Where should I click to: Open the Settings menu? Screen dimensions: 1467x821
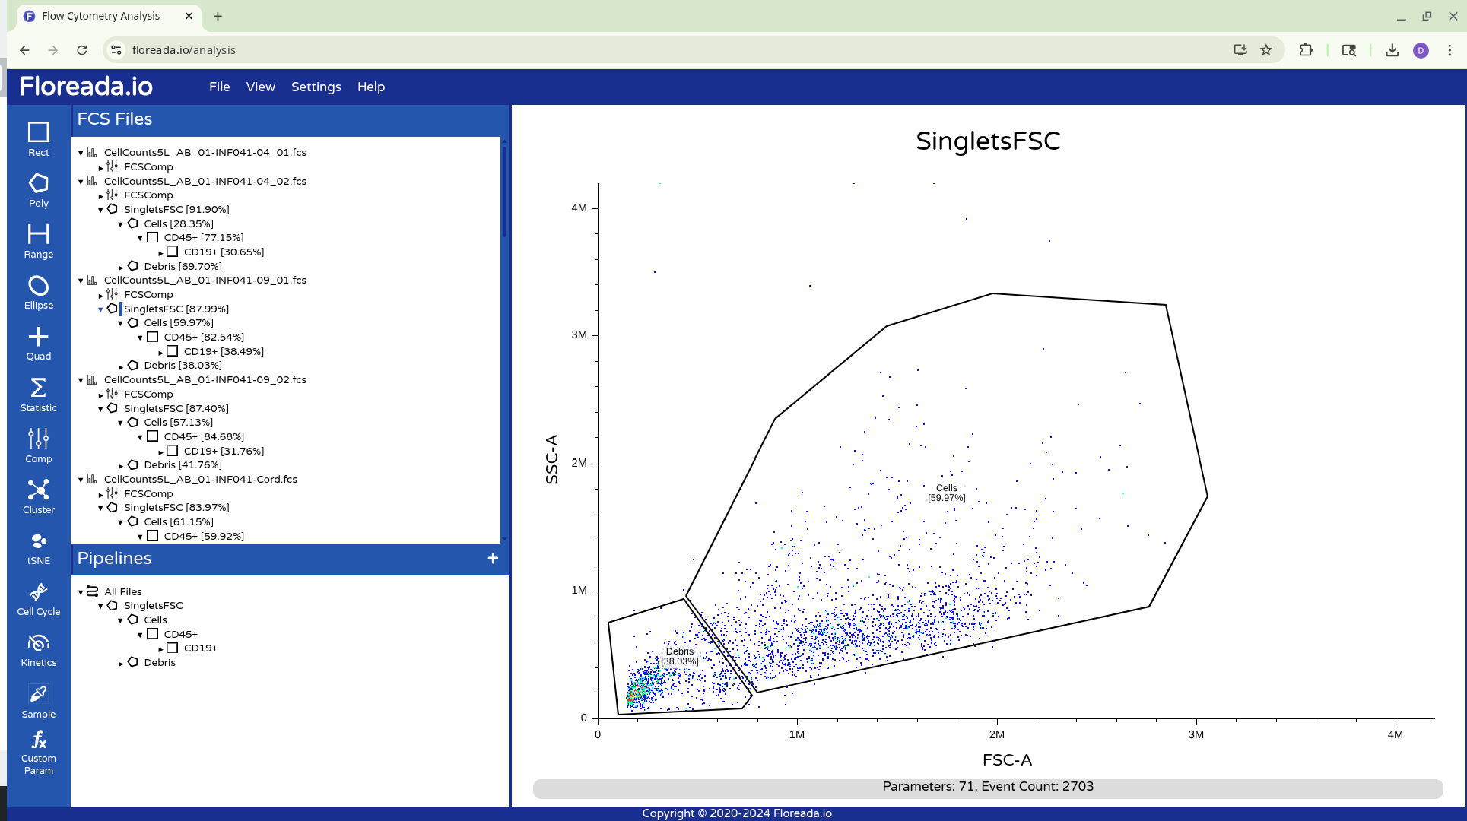point(316,87)
